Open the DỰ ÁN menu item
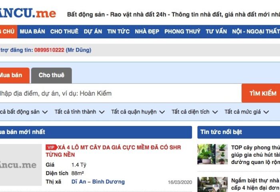This screenshot has height=192, width=280. (93, 31)
